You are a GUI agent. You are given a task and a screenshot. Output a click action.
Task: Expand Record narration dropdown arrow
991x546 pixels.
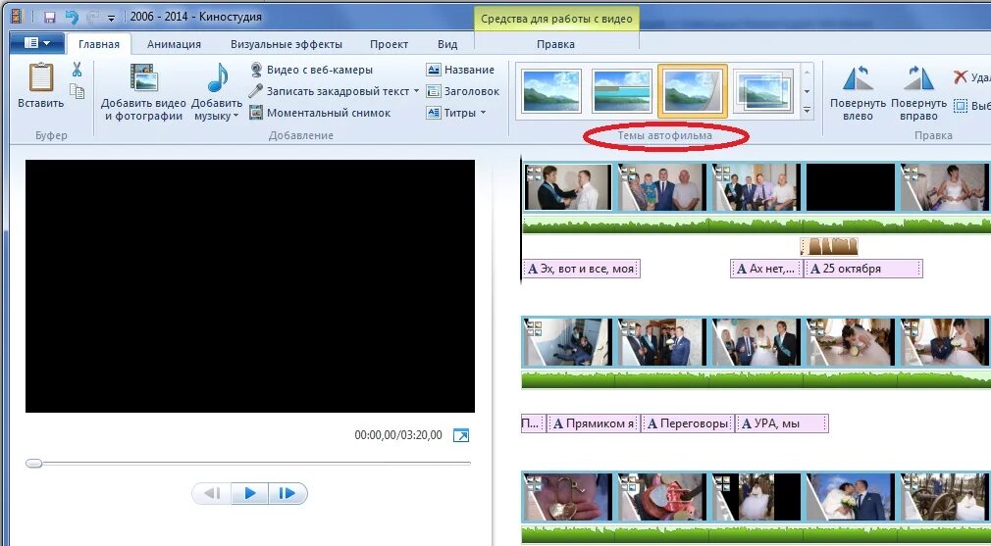click(416, 91)
